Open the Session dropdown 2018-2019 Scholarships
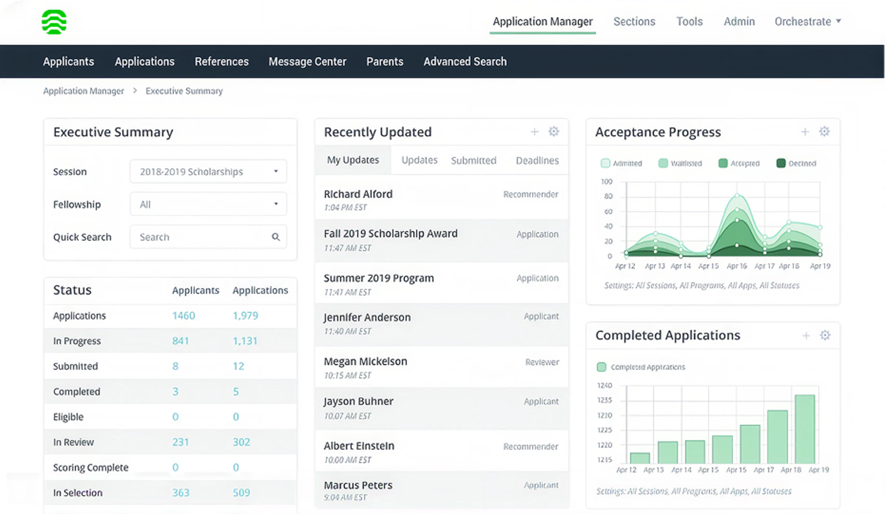 (x=208, y=172)
